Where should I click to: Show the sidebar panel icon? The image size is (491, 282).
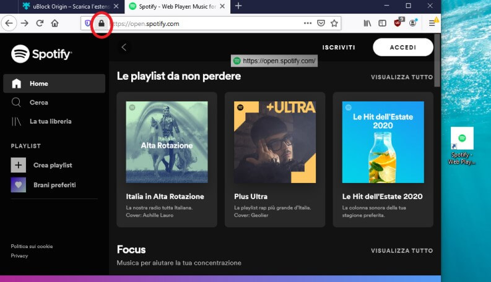click(x=383, y=23)
